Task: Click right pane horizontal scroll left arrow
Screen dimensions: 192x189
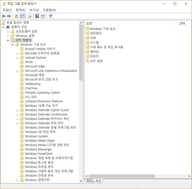Action: pos(87,176)
